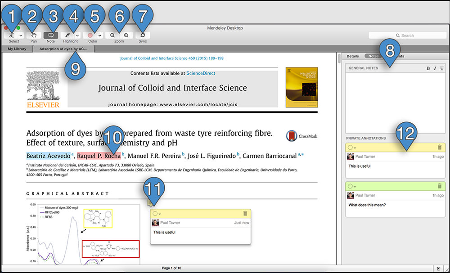Image resolution: width=450 pixels, height=273 pixels.
Task: Open the Color dropdown arrow
Action: pyautogui.click(x=99, y=35)
